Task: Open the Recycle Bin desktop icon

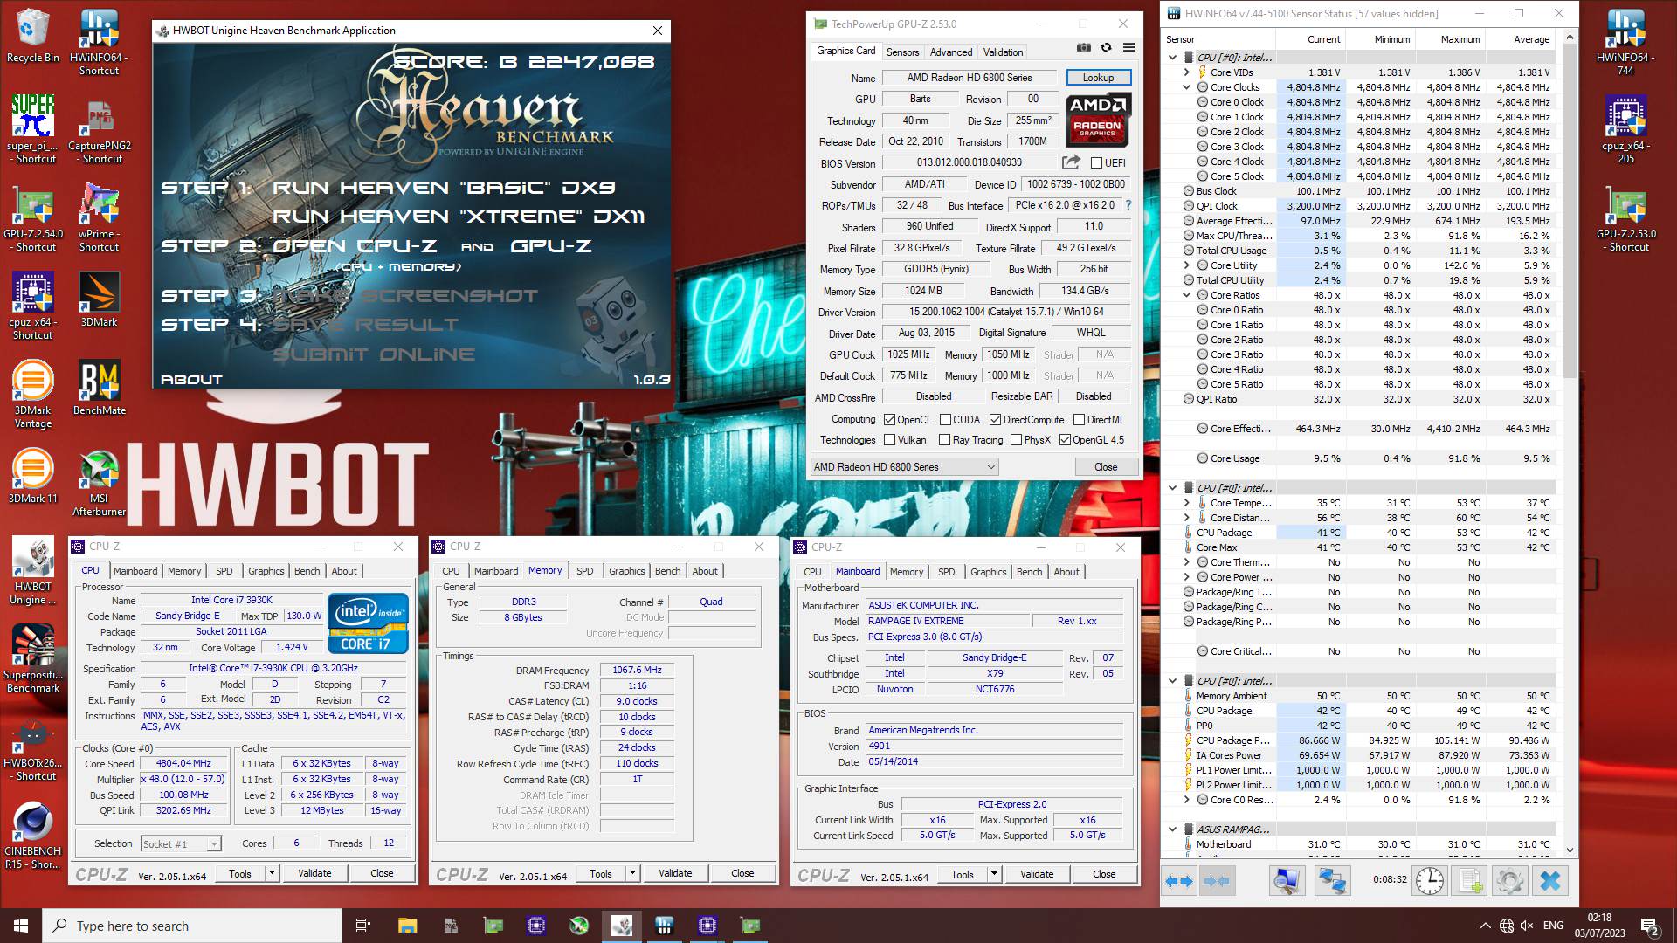Action: click(33, 37)
